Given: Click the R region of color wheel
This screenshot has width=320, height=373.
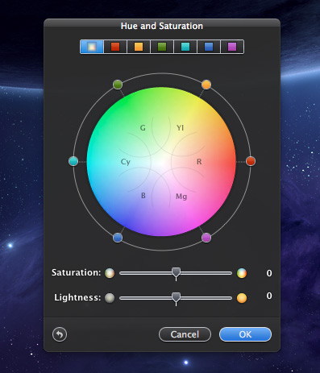Looking at the screenshot, I should pyautogui.click(x=199, y=162).
